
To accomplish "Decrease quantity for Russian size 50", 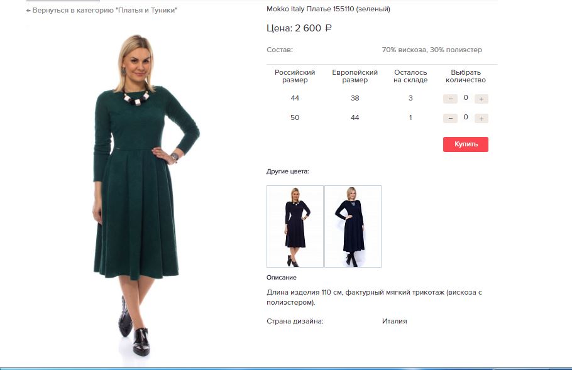I will tap(450, 118).
